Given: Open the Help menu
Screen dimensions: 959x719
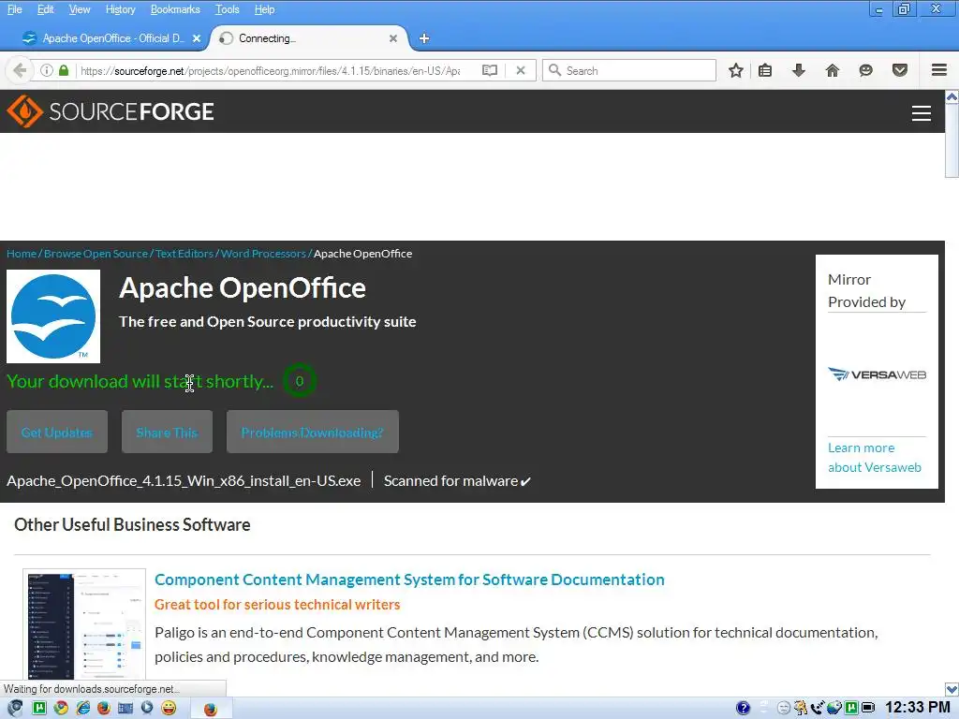Looking at the screenshot, I should [x=264, y=9].
